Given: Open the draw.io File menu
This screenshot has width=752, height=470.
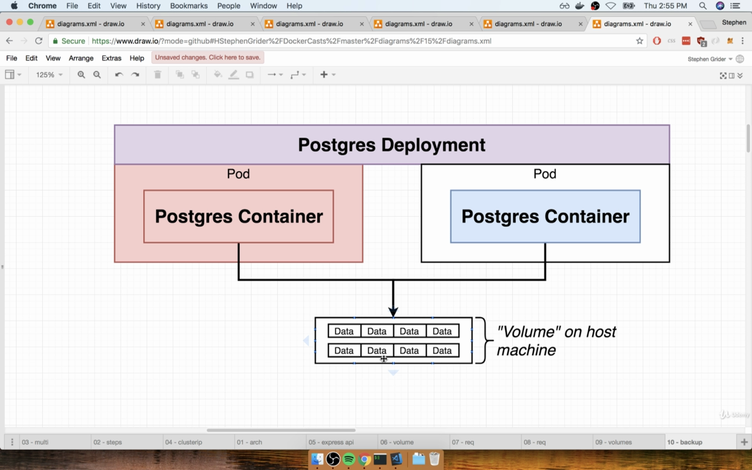Looking at the screenshot, I should click(12, 58).
